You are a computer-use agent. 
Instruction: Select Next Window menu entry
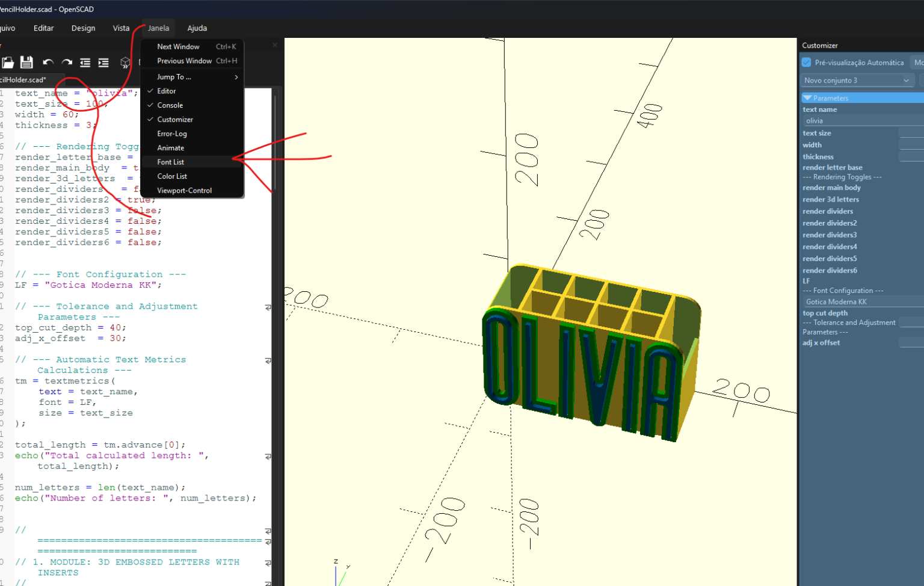click(x=192, y=46)
